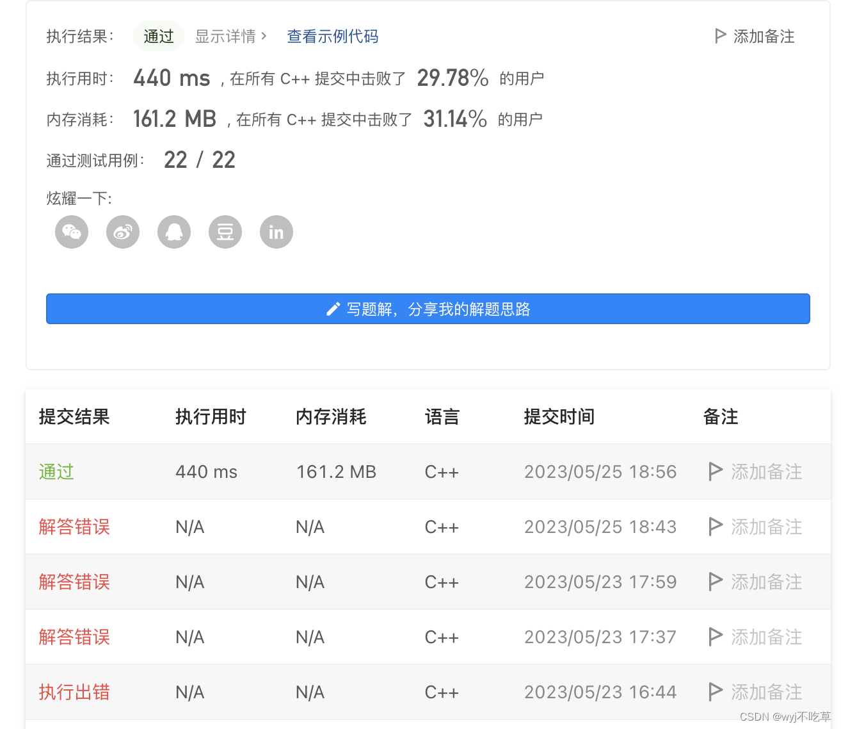Click the flag icon beside top 添加备注
The width and height of the screenshot is (841, 729).
(721, 36)
